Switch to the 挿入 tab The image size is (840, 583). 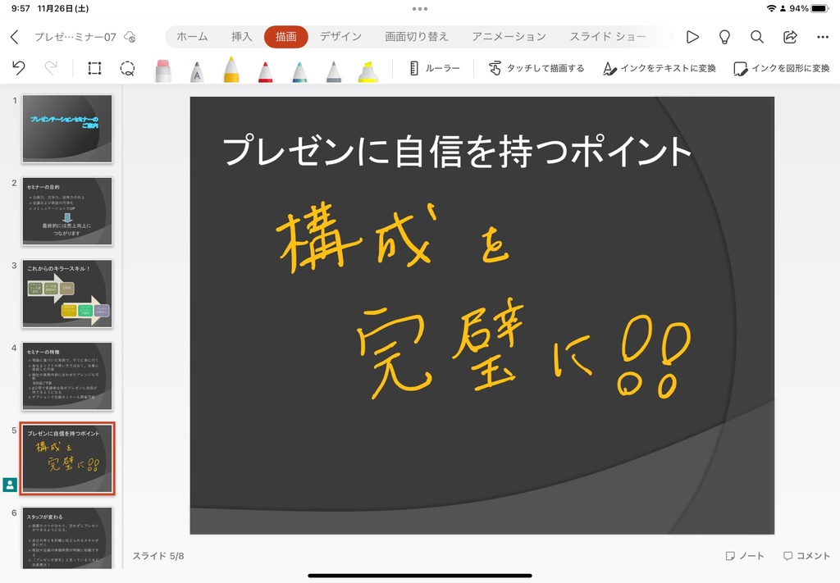[242, 36]
